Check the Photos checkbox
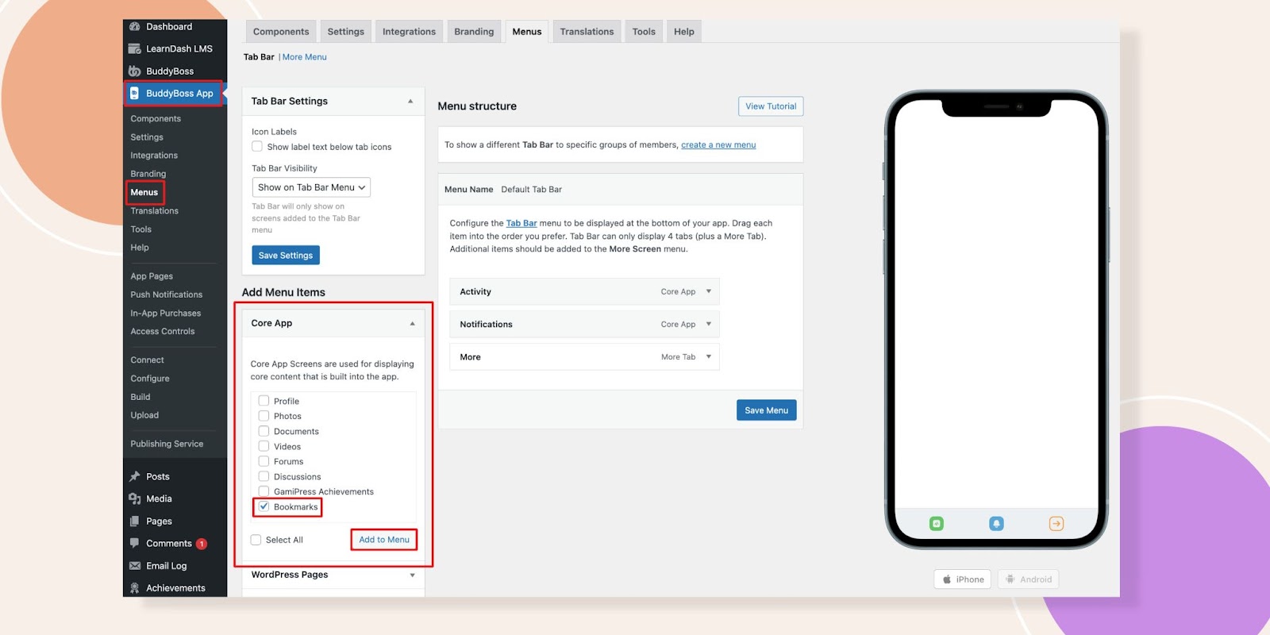Image resolution: width=1270 pixels, height=635 pixels. click(264, 416)
